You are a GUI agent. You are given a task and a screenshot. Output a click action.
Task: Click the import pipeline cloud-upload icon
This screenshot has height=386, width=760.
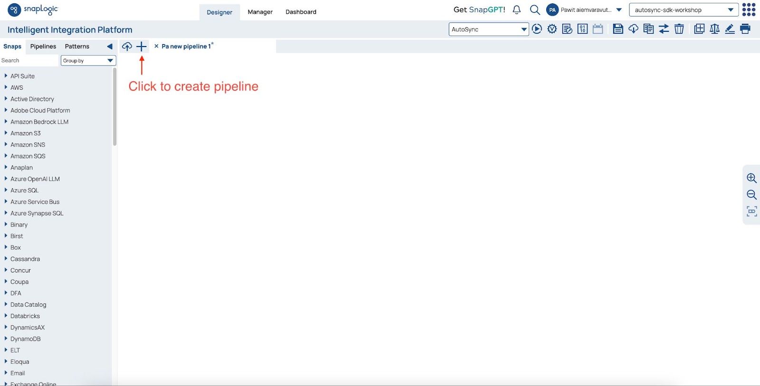tap(127, 47)
